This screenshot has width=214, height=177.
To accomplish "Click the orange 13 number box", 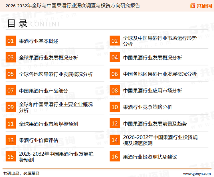I will (11, 140).
